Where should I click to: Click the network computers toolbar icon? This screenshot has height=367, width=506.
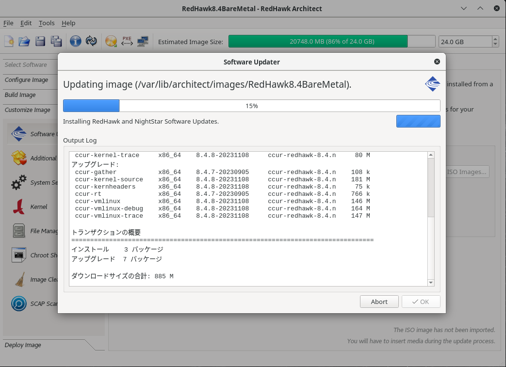[x=143, y=41]
